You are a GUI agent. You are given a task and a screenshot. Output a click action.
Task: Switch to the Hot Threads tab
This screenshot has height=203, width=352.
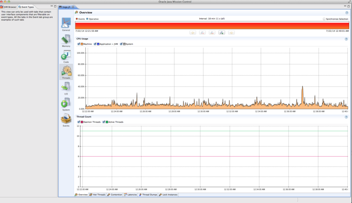pyautogui.click(x=97, y=195)
